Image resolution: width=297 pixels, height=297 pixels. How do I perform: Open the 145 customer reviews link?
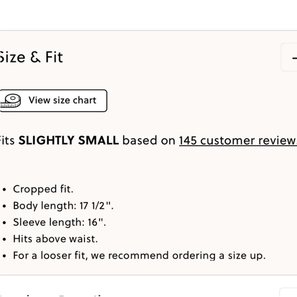pyautogui.click(x=238, y=140)
